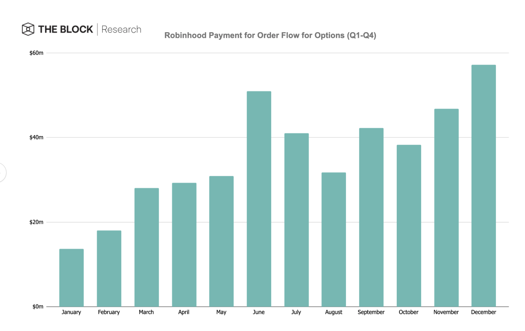Select the October bar
This screenshot has width=525, height=331.
point(409,226)
